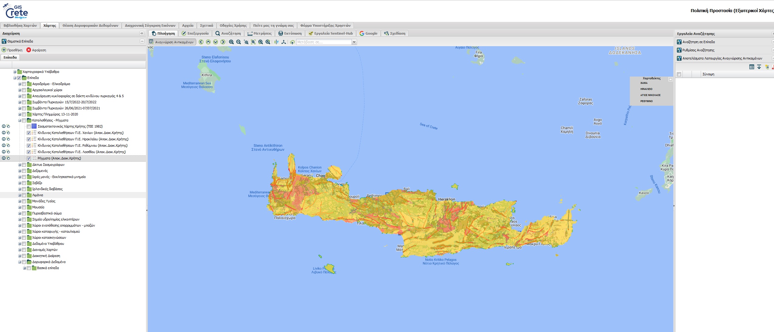Collapse the Θεματικά Επίπεδα section
This screenshot has width=774, height=332.
point(142,41)
